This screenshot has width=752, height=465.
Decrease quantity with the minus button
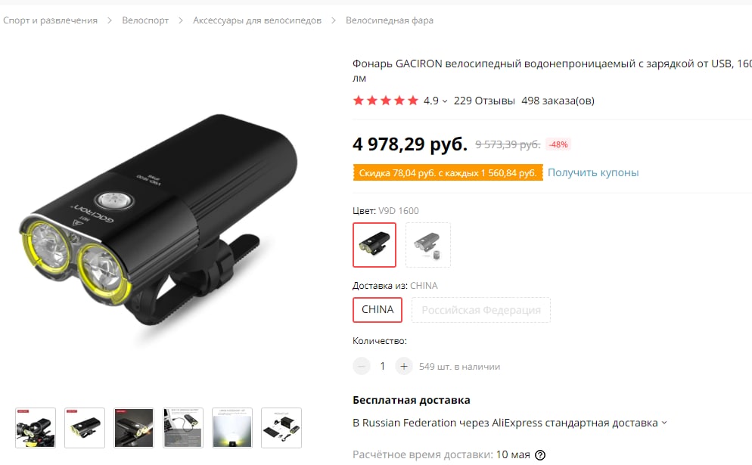[362, 366]
